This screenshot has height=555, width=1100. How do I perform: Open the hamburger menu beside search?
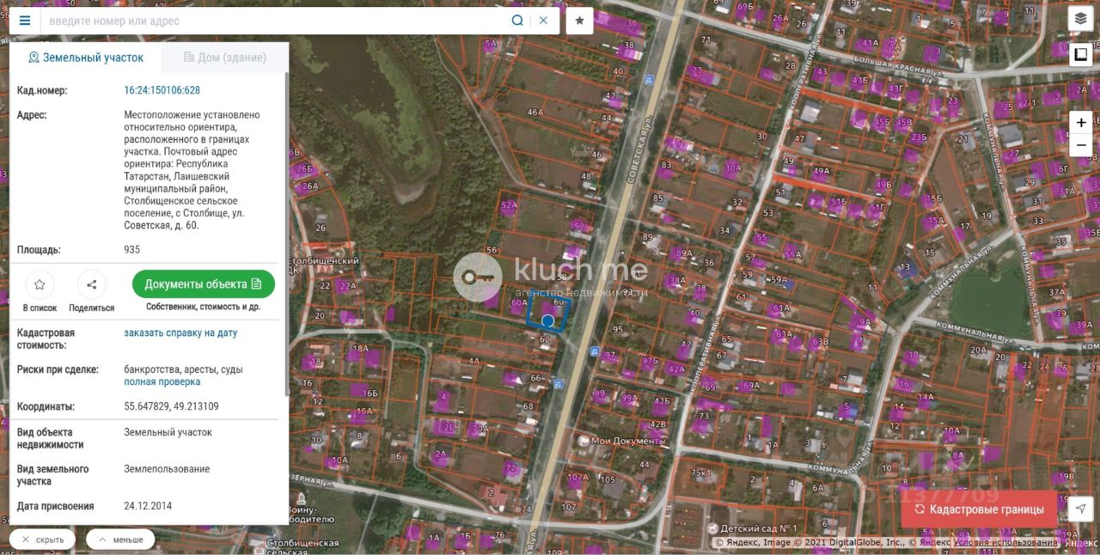[x=25, y=21]
